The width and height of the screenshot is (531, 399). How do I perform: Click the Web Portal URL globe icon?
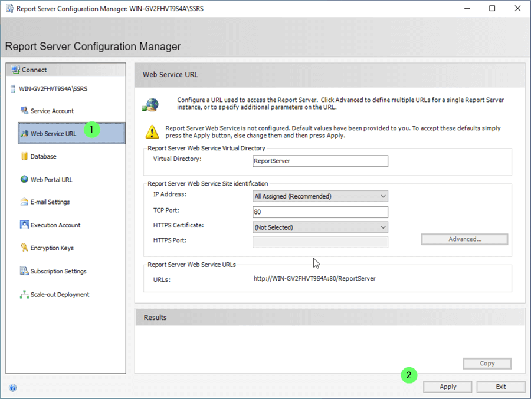tap(24, 180)
